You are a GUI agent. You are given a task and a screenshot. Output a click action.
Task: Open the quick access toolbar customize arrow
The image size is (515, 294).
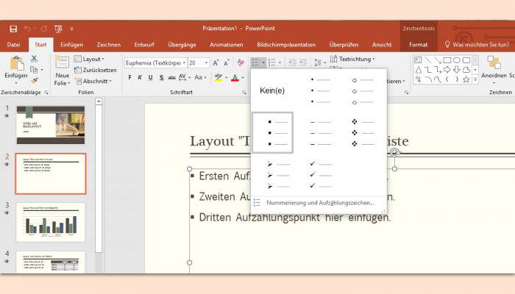click(71, 29)
